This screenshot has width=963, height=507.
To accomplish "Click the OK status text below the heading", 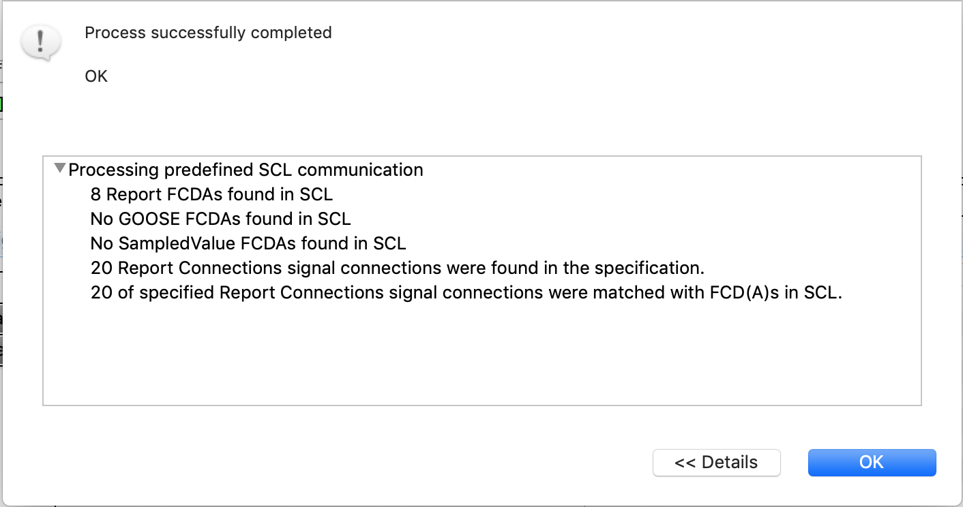I will pos(96,76).
